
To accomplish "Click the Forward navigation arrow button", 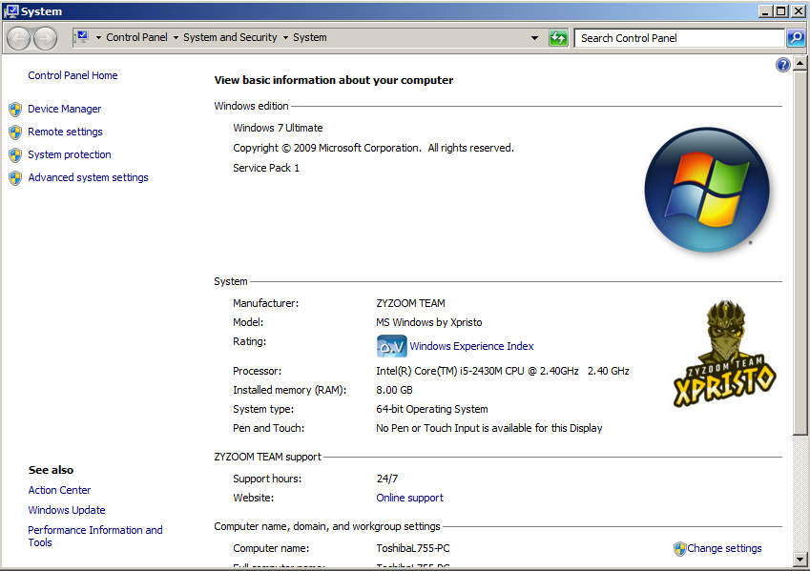I will 46,38.
